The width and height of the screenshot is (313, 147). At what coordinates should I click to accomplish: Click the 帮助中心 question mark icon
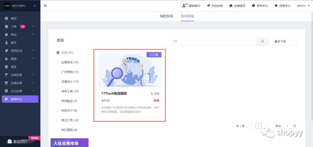point(254,5)
